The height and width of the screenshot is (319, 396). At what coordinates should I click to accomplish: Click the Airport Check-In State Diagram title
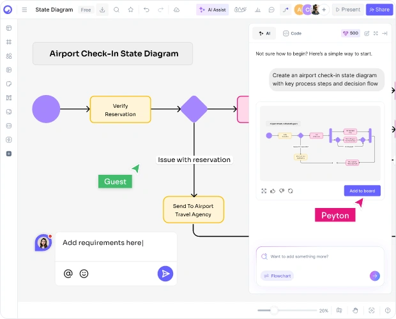[112, 54]
